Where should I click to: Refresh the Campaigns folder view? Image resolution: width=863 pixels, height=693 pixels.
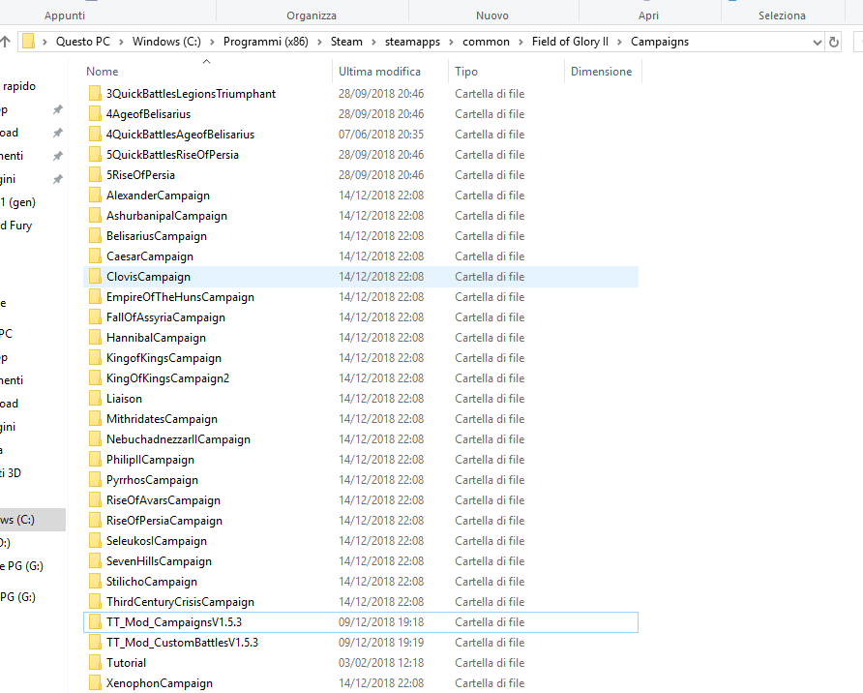[x=834, y=42]
